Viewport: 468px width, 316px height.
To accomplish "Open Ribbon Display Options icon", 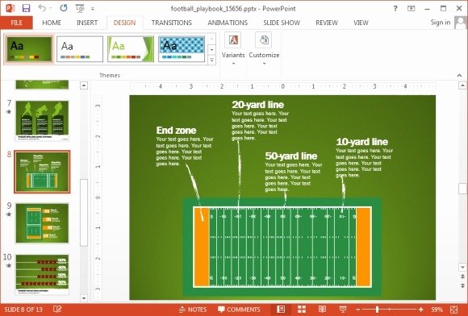I will pyautogui.click(x=412, y=8).
